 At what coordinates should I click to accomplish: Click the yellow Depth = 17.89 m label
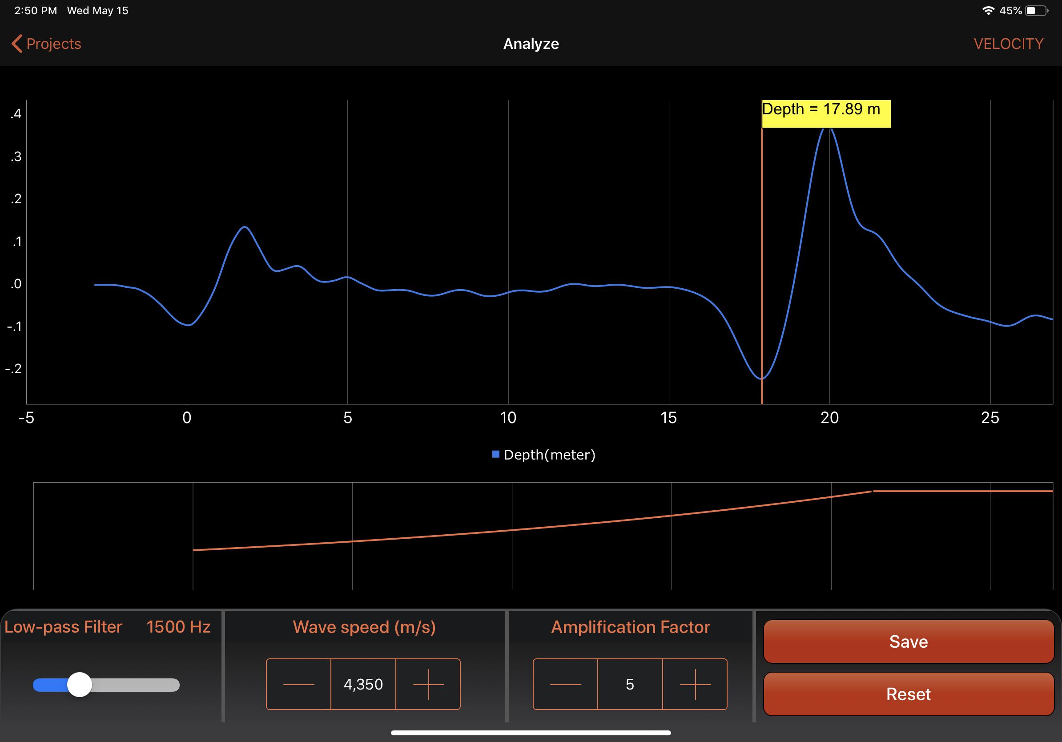tap(826, 113)
